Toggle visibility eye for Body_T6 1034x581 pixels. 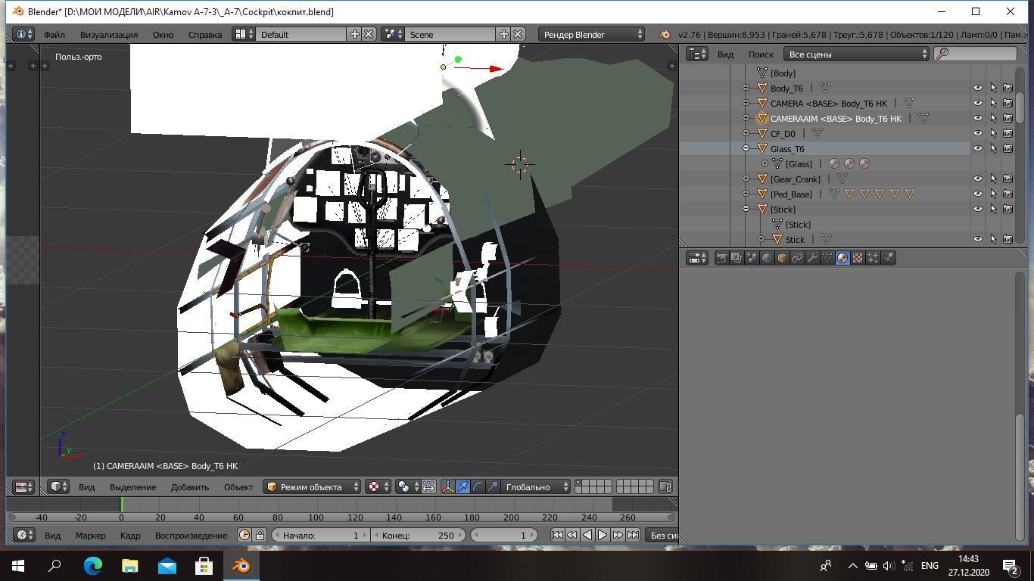point(977,89)
